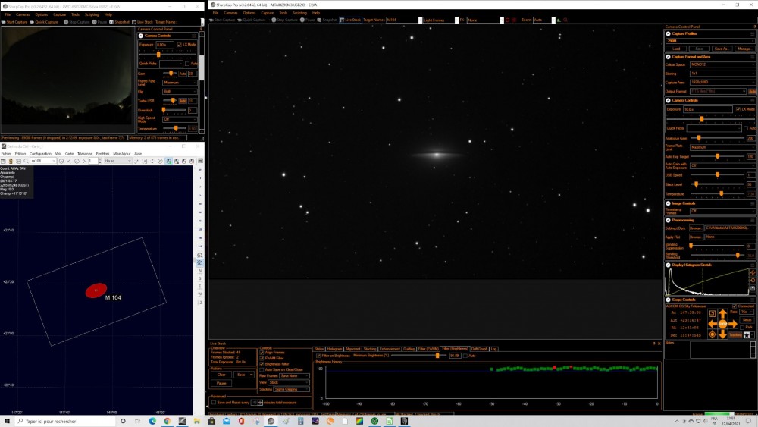Screen dimensions: 758x427
Task: Toggle Brightness Filter checkbox
Action: click(x=262, y=364)
